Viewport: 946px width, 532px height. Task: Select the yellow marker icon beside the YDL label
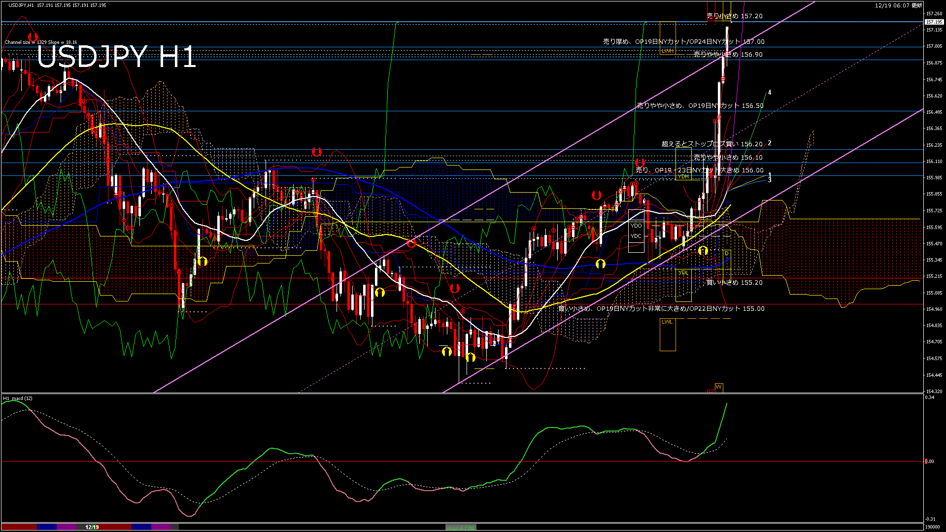click(x=703, y=250)
